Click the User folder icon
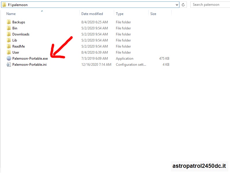The image size is (230, 173). click(x=9, y=52)
